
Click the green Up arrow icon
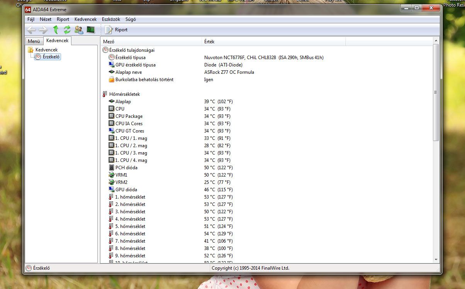click(x=56, y=30)
